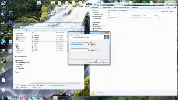Viewport: 178px width, 100px height.
Task: Select README.TXT in Documents library window
Action: (x=113, y=18)
